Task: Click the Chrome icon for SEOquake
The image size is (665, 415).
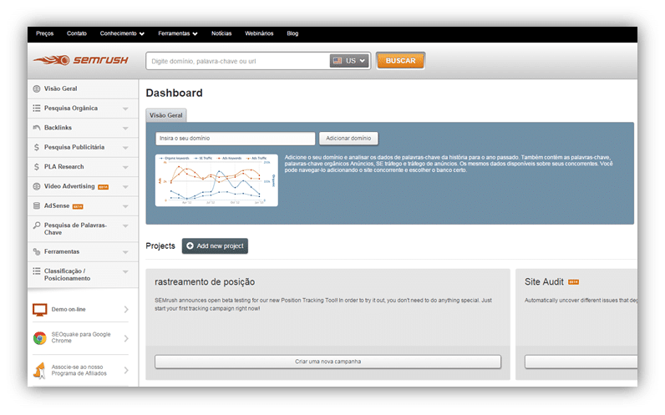Action: click(x=40, y=338)
